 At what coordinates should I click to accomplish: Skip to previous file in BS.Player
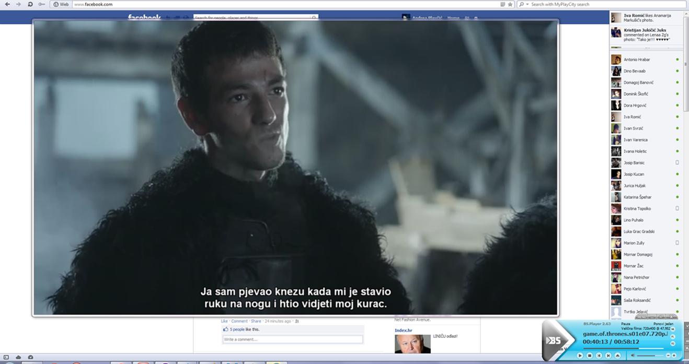599,356
